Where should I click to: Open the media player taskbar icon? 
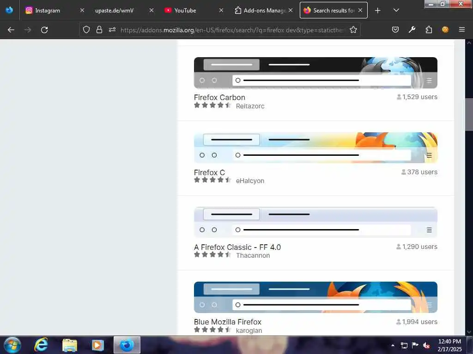pyautogui.click(x=98, y=345)
